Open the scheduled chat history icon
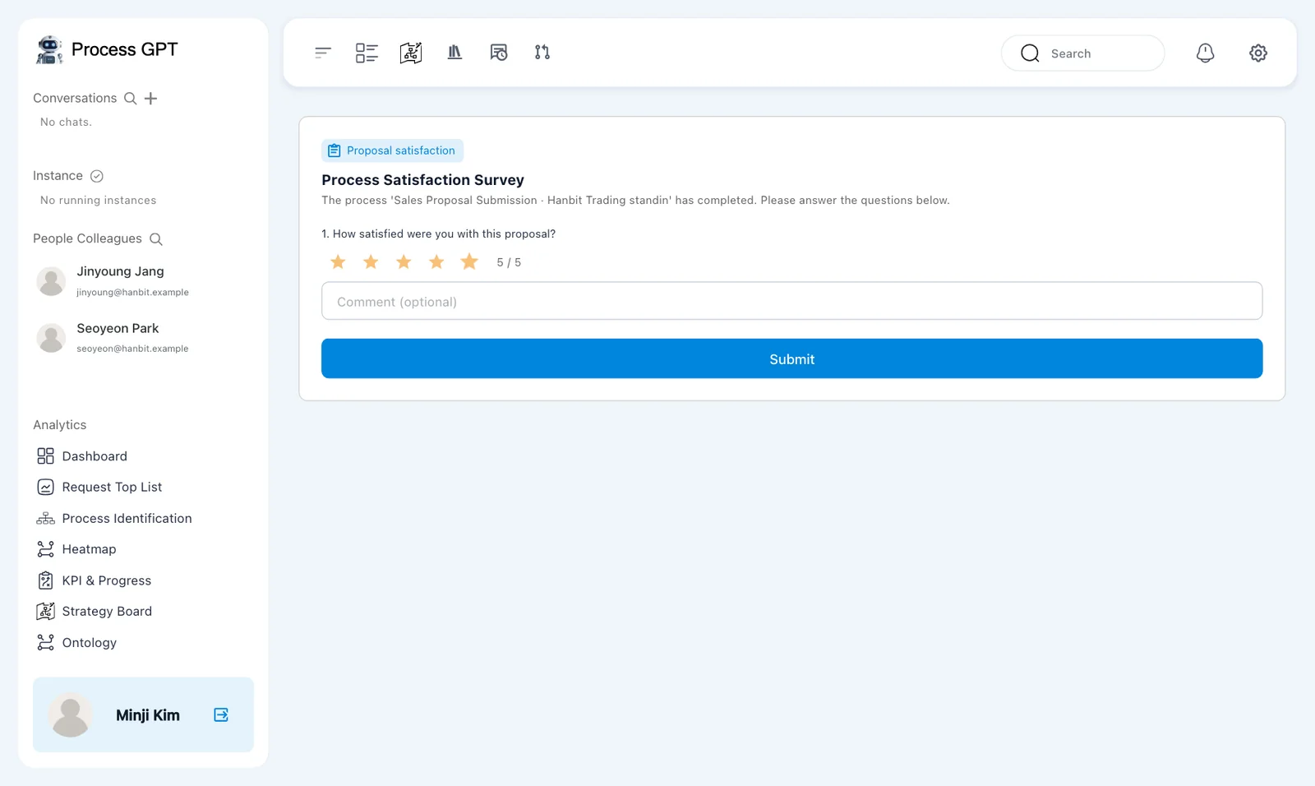Screen dimensions: 1315x786 (x=499, y=53)
